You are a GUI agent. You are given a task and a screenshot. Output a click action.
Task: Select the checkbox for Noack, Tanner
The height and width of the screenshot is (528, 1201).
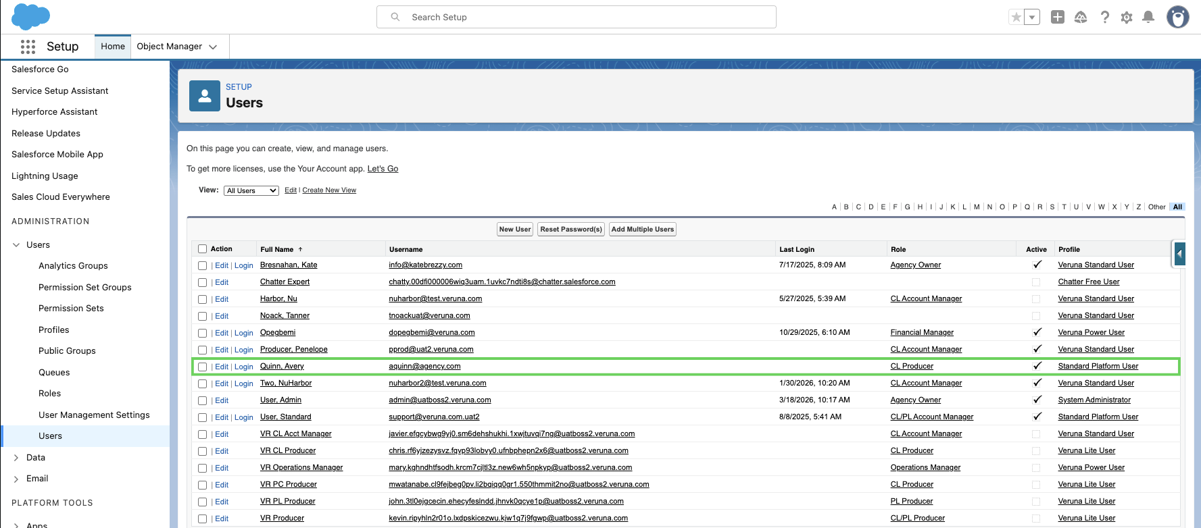(202, 317)
